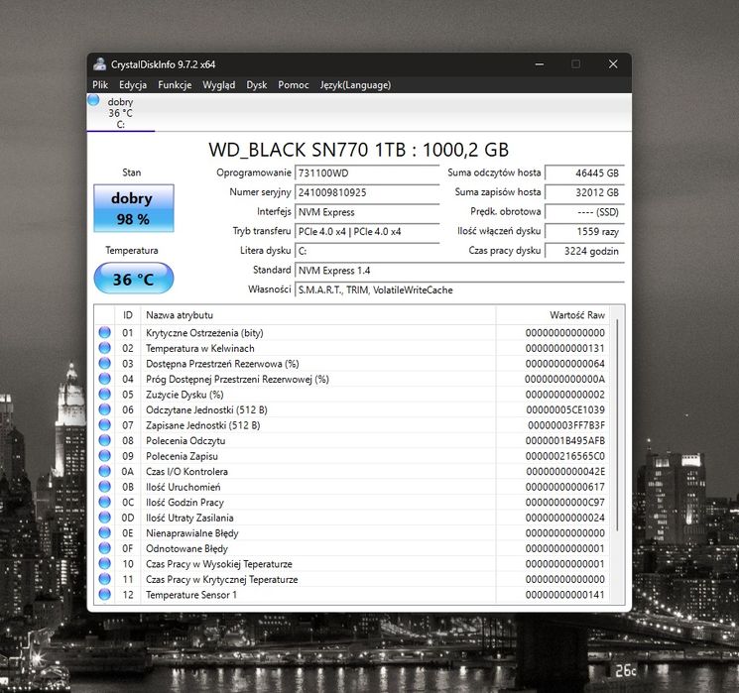Screen dimensions: 739x693
Task: Minimize the CrystalDiskInfo window
Action: click(540, 64)
